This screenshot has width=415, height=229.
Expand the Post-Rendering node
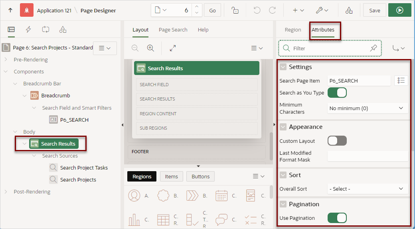[x=6, y=191]
